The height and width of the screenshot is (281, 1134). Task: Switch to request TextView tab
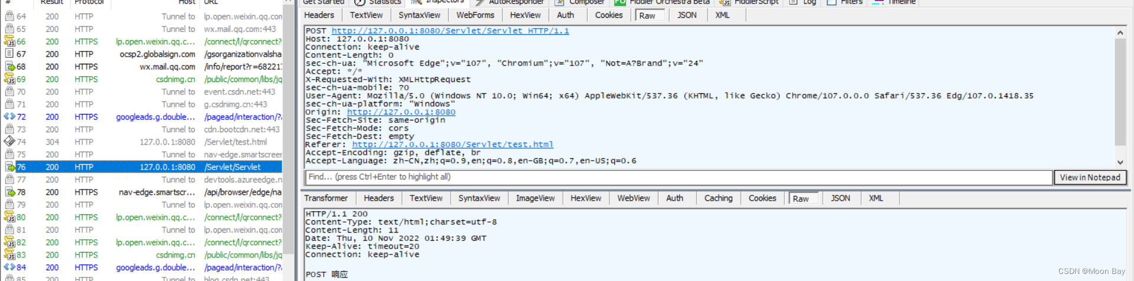pyautogui.click(x=366, y=15)
